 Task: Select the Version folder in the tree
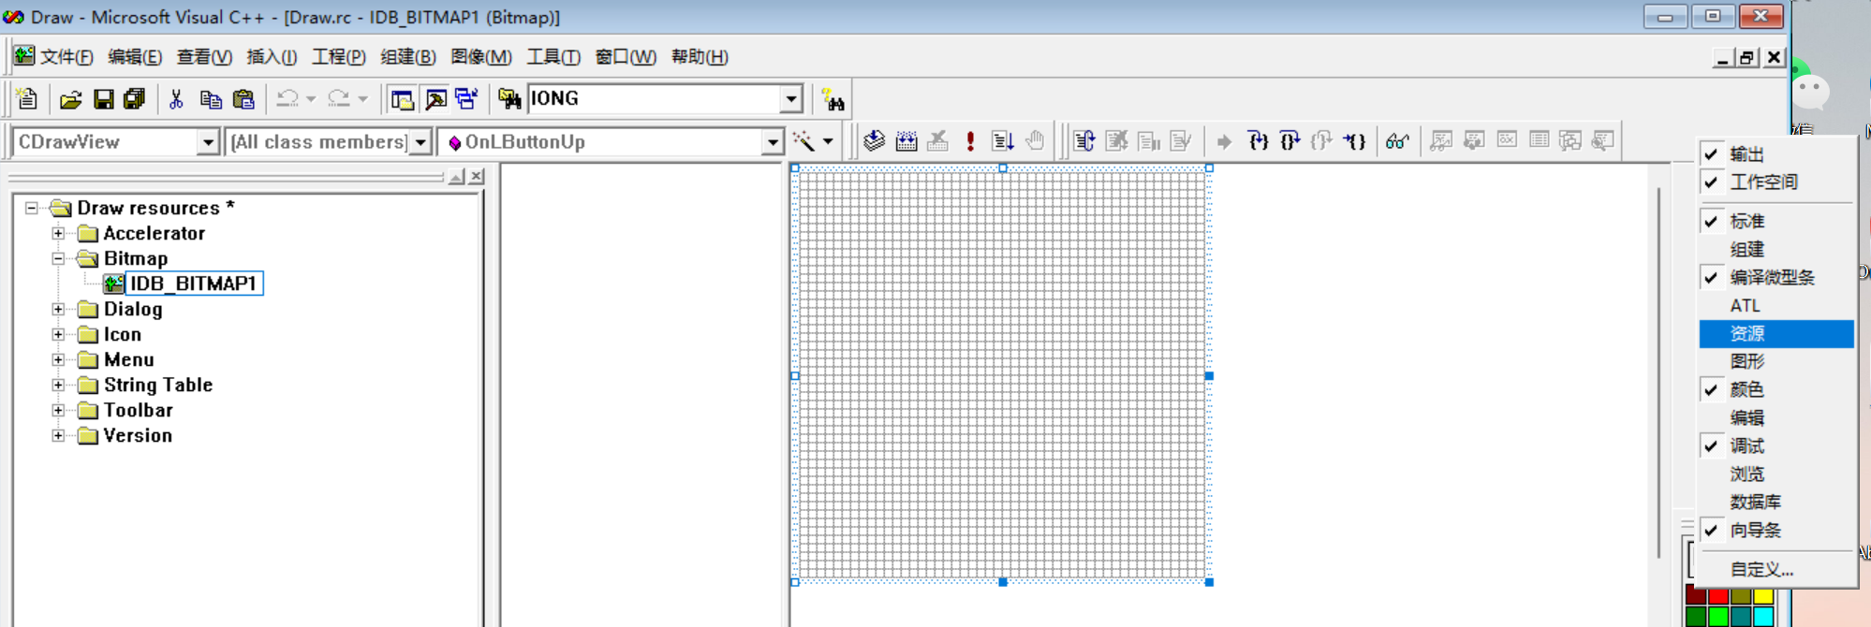(x=138, y=435)
